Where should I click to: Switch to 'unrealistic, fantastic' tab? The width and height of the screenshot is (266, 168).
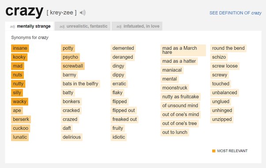(x=83, y=26)
